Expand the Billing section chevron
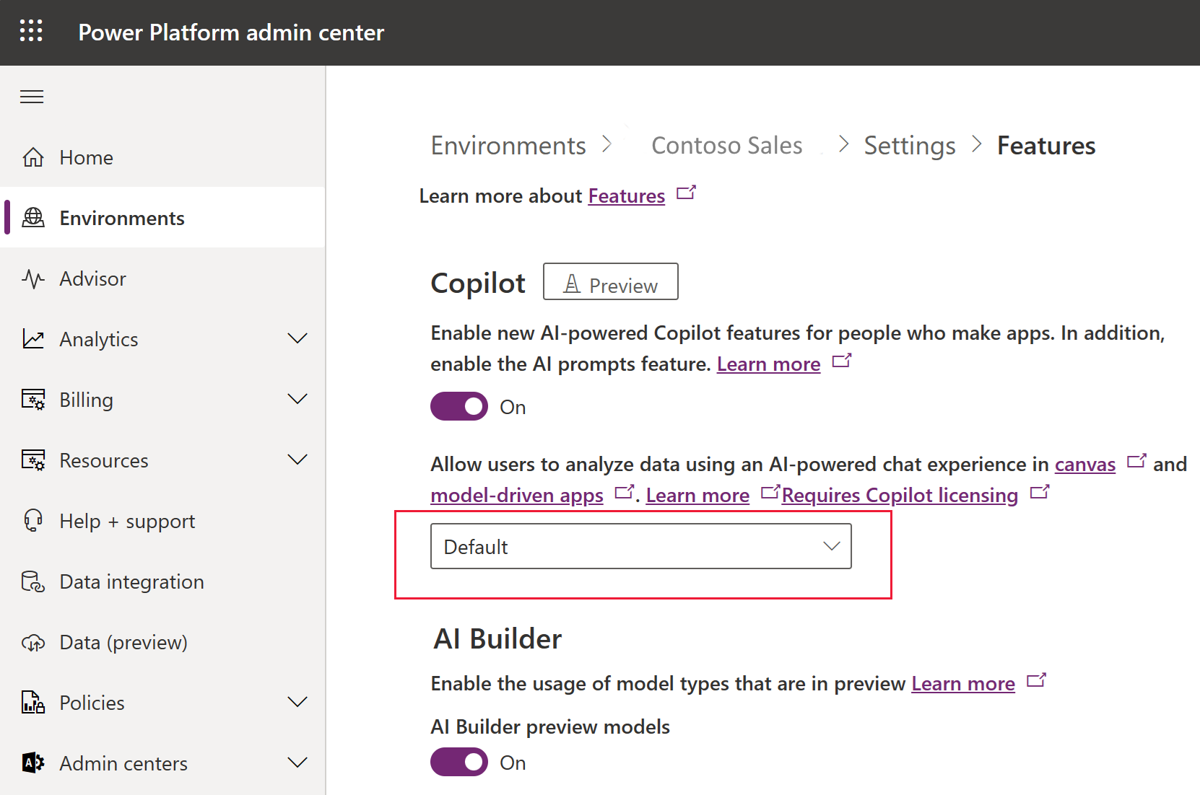Image resolution: width=1200 pixels, height=795 pixels. pyautogui.click(x=297, y=400)
